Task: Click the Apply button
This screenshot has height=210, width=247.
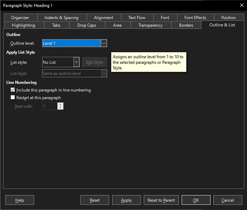Action: tap(126, 200)
